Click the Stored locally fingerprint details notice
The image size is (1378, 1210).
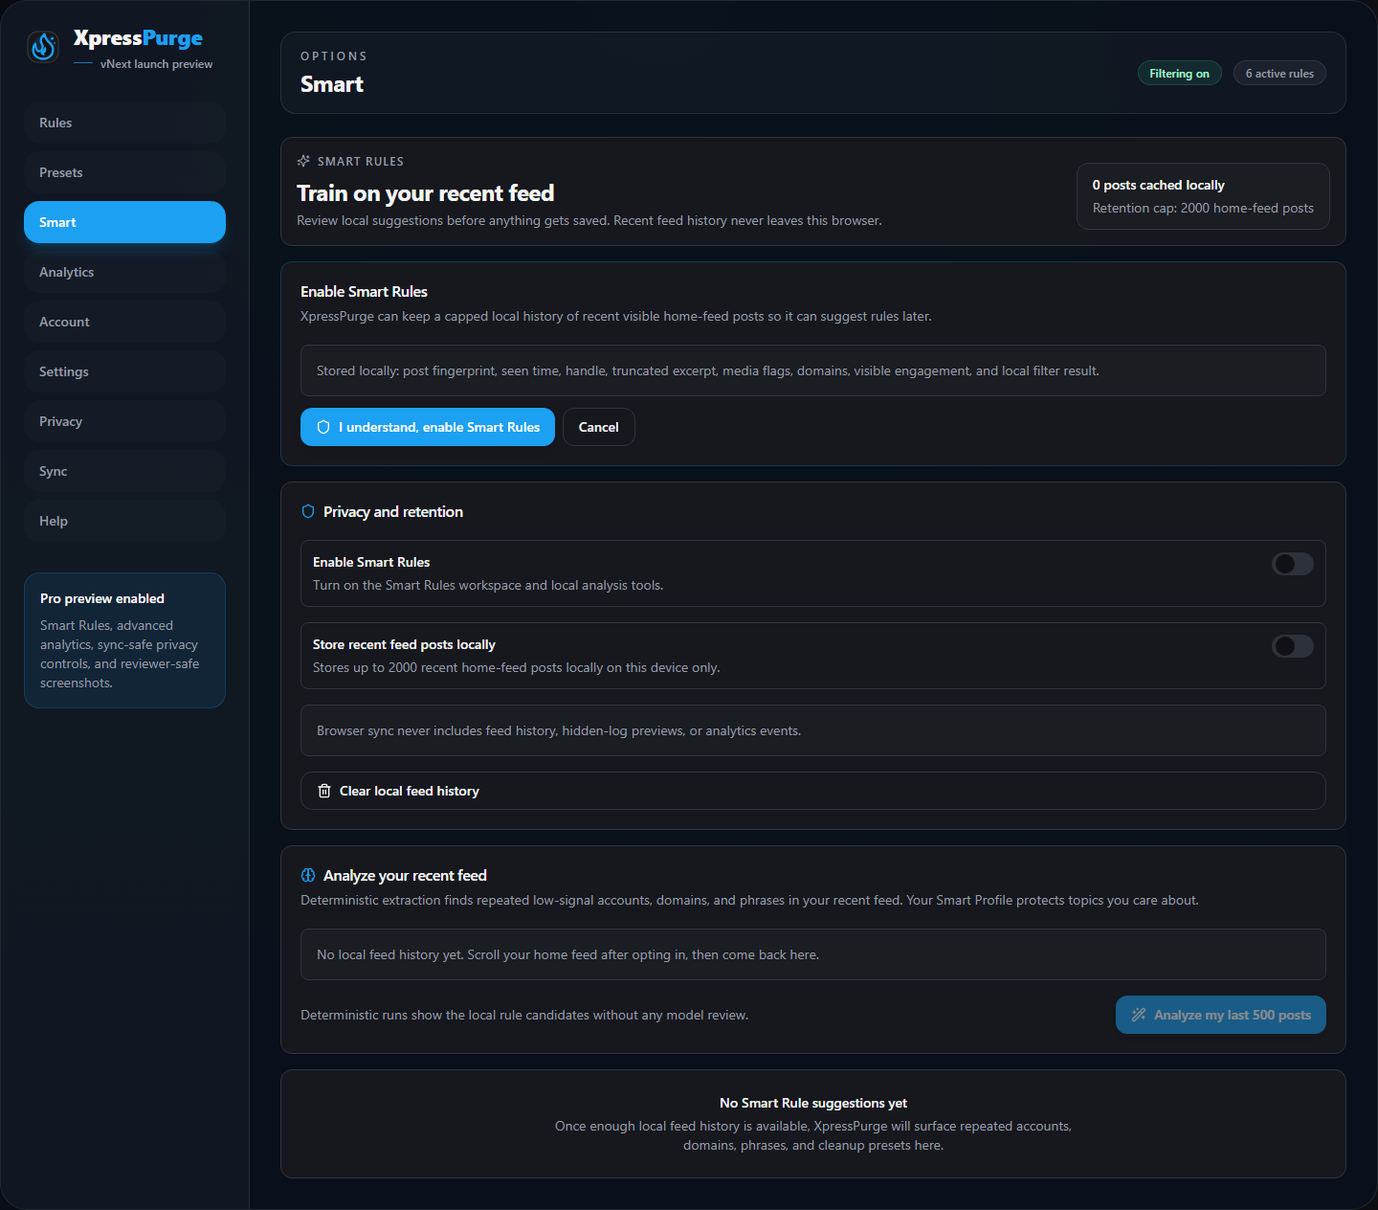coord(813,370)
